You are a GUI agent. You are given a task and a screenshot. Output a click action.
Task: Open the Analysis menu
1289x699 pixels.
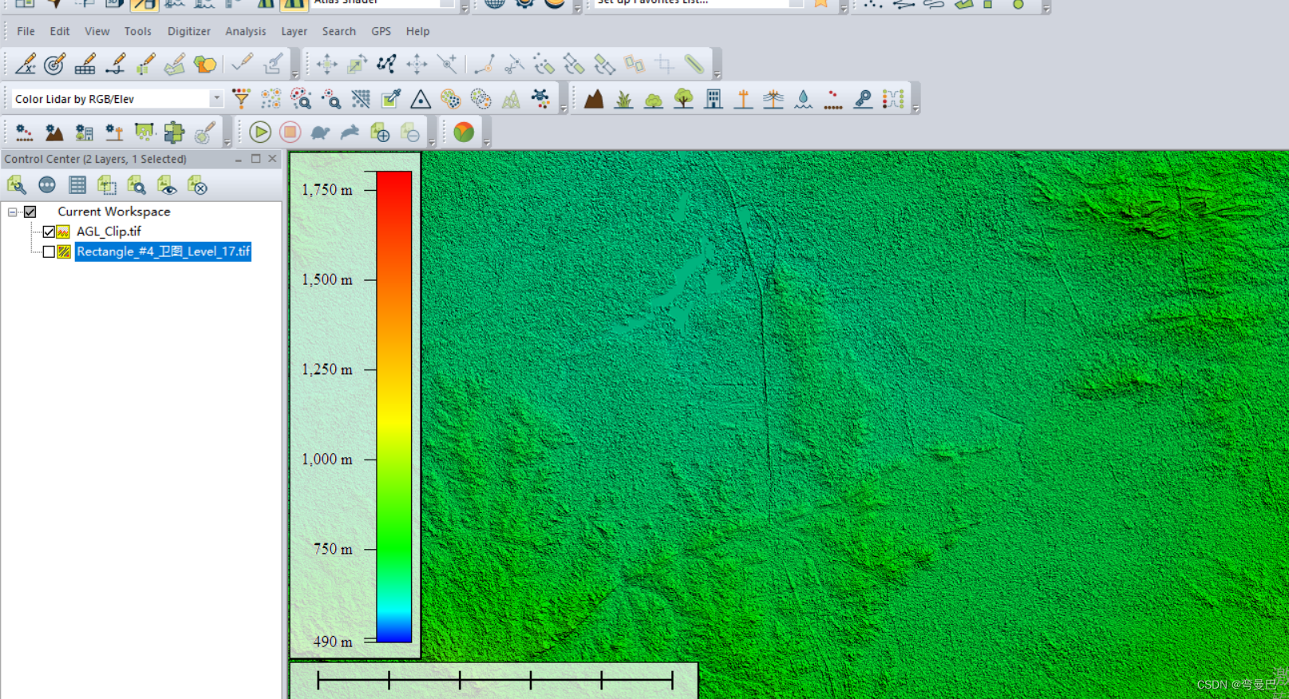tap(245, 31)
